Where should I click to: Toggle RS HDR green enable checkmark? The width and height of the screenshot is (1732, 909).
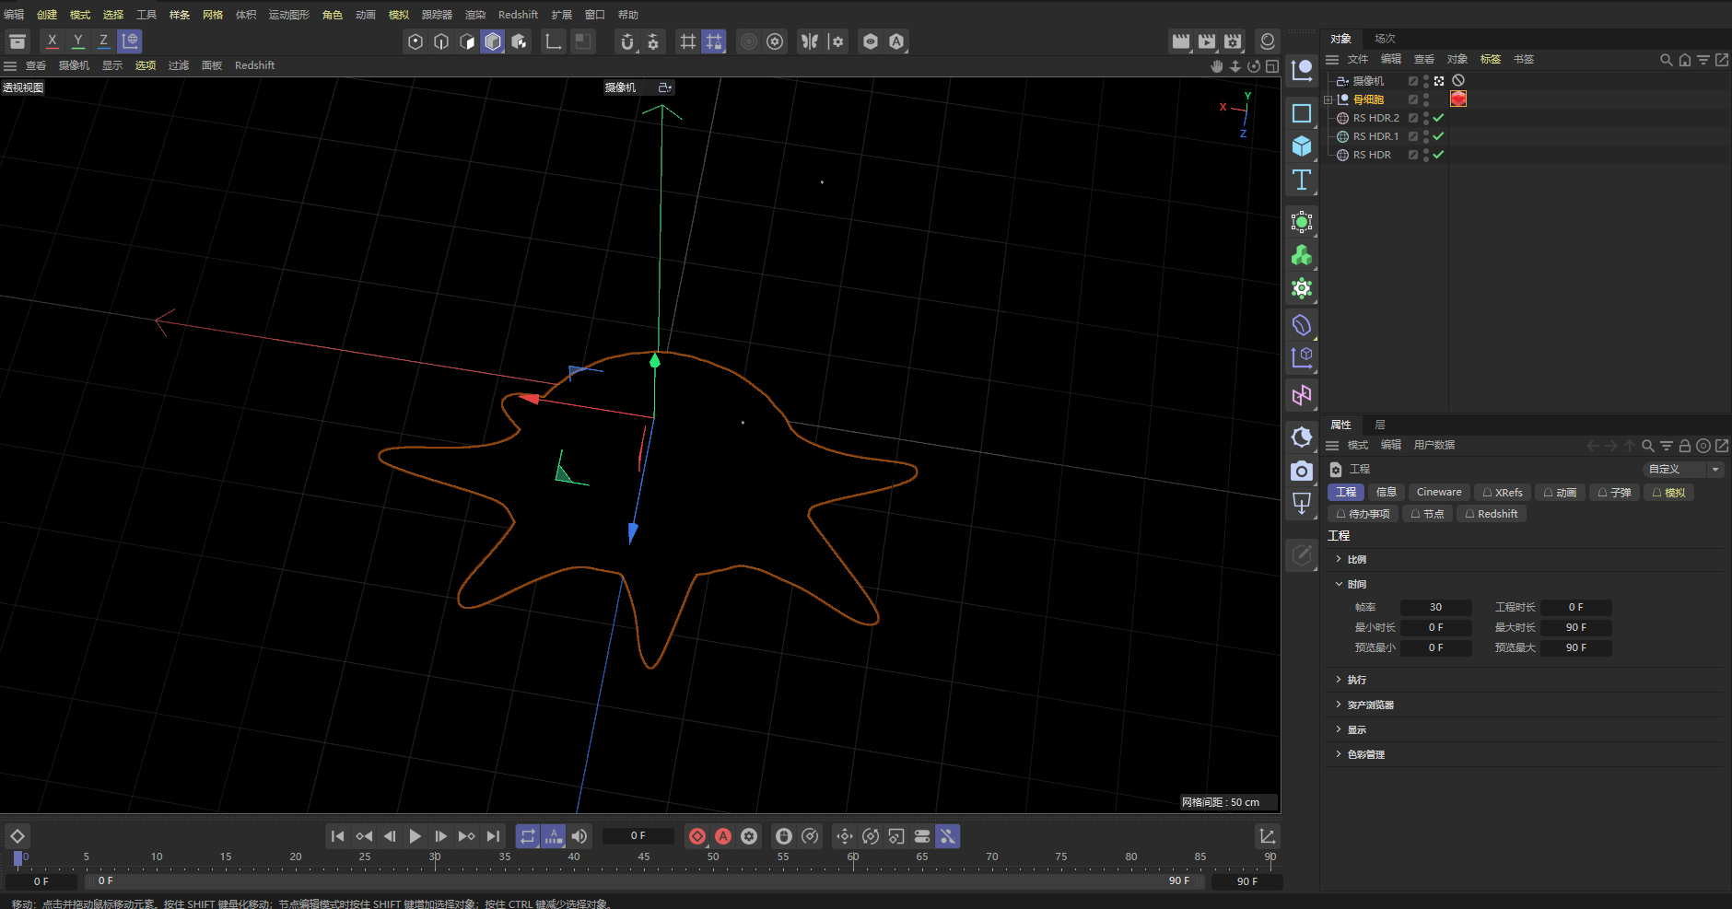point(1438,155)
